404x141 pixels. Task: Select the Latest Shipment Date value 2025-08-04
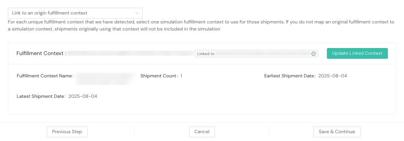83,96
